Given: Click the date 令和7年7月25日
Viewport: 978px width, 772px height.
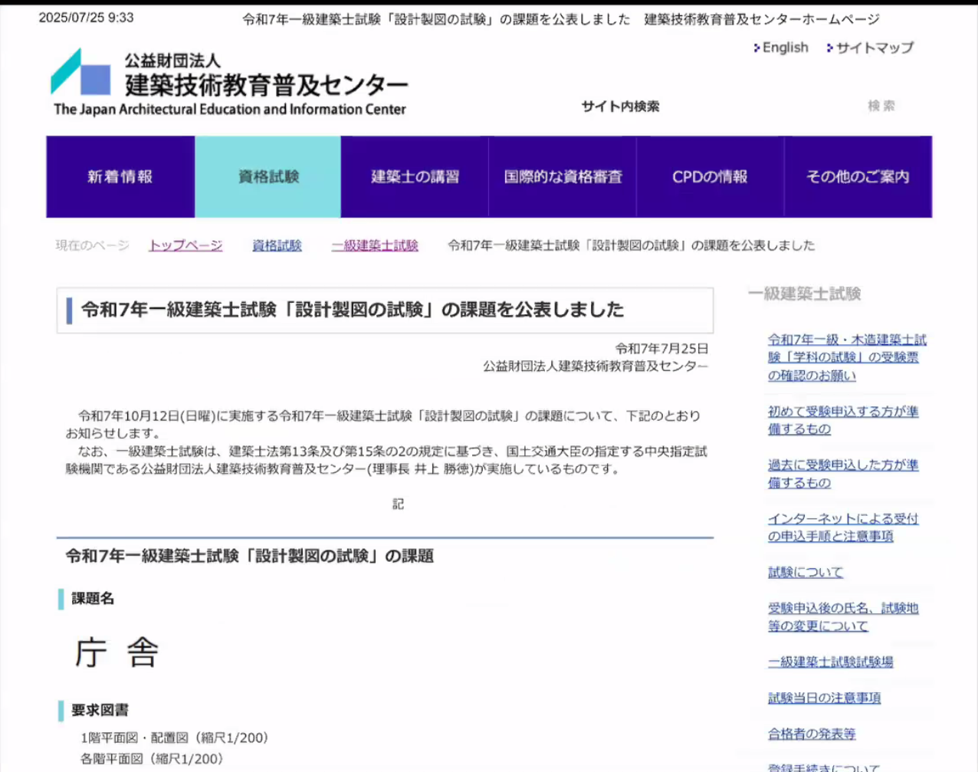Looking at the screenshot, I should pos(661,349).
